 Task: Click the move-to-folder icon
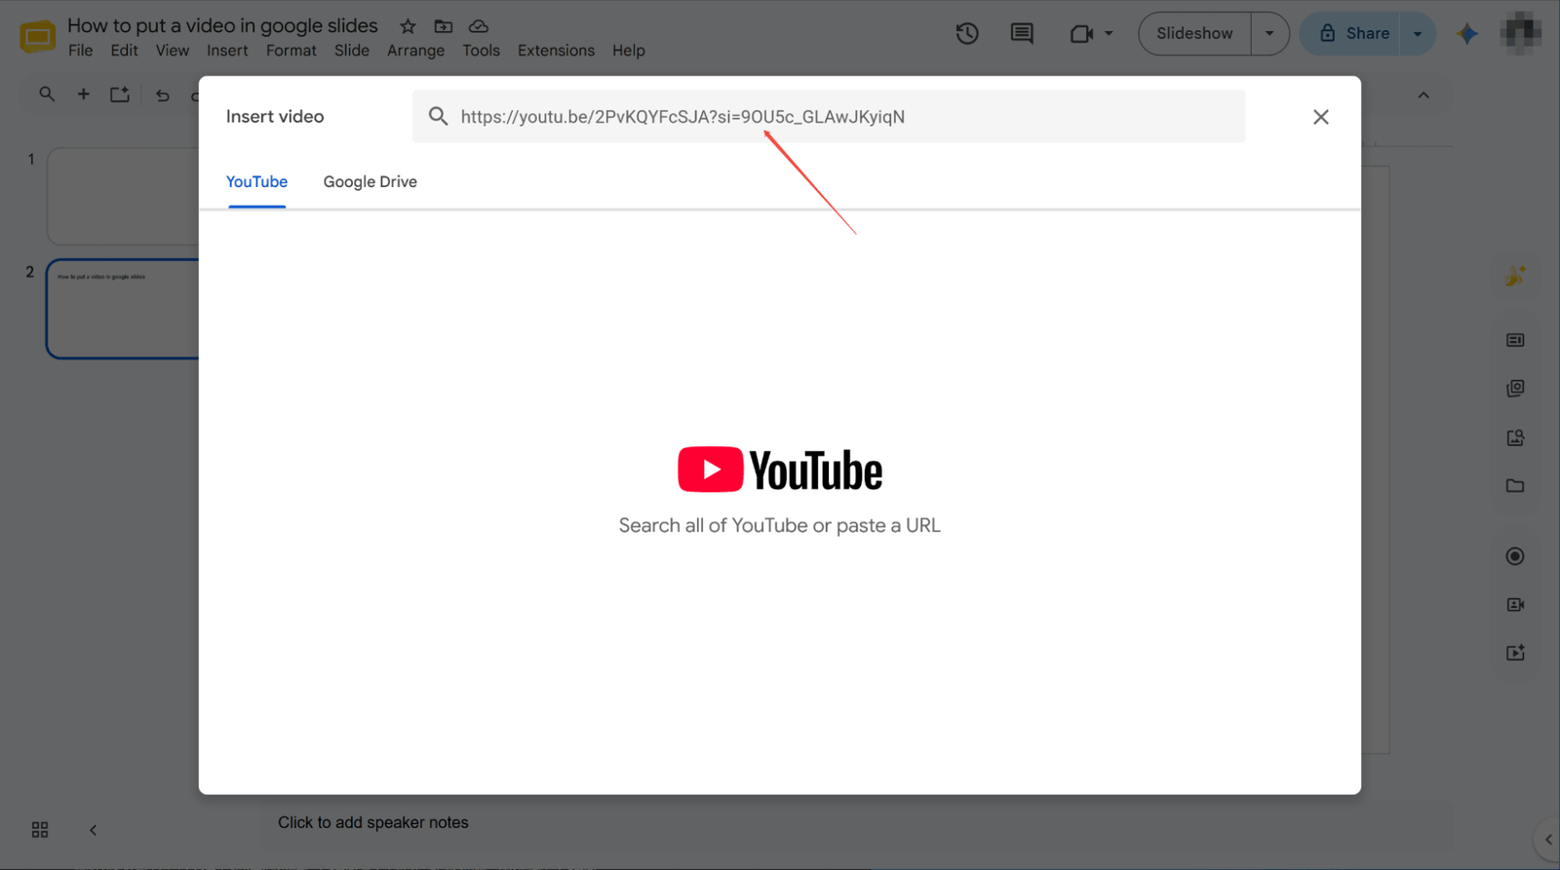[x=444, y=26]
